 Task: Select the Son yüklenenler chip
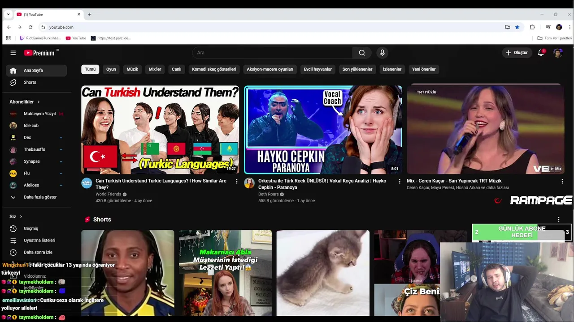point(357,69)
